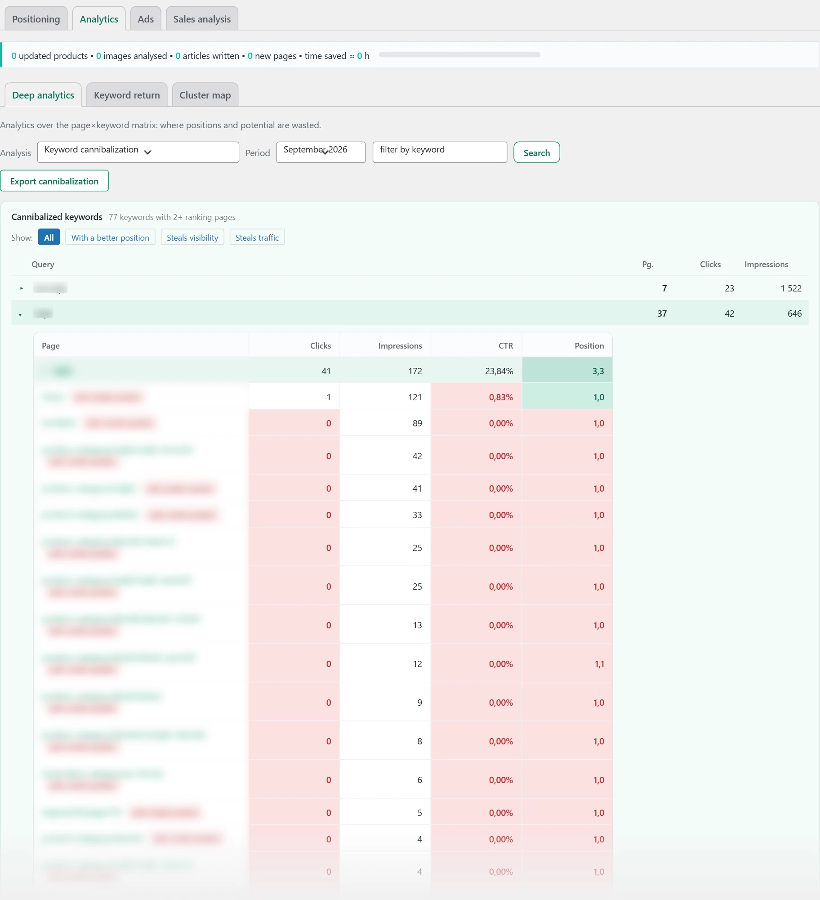Click the 41 clicks cell in top page row
Screen dimensions: 820x900
[x=294, y=371]
